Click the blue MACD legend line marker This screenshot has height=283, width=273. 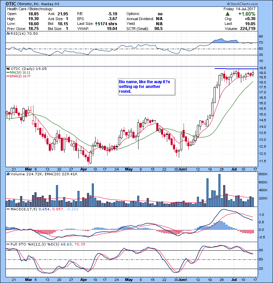(x=8, y=209)
